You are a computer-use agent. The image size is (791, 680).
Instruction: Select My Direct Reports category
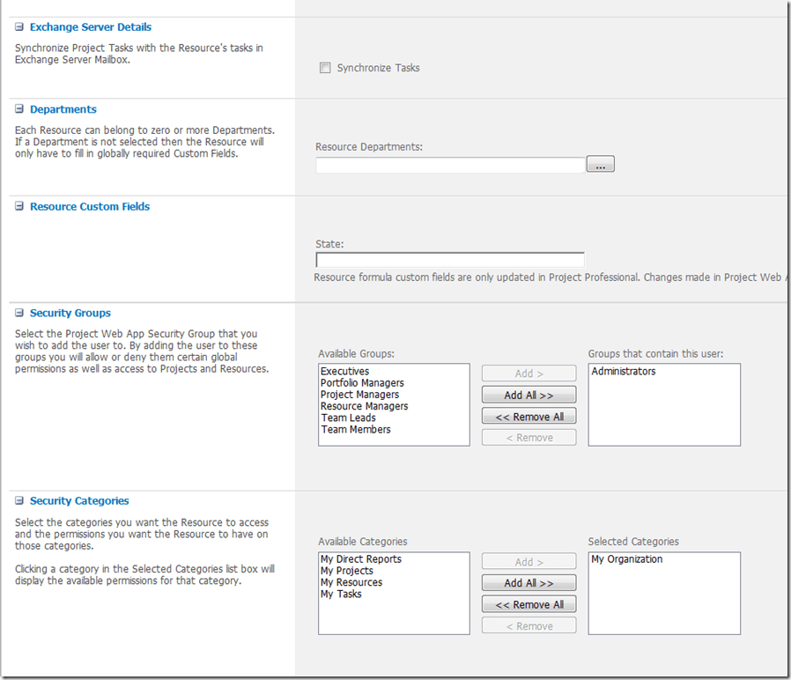(x=360, y=559)
